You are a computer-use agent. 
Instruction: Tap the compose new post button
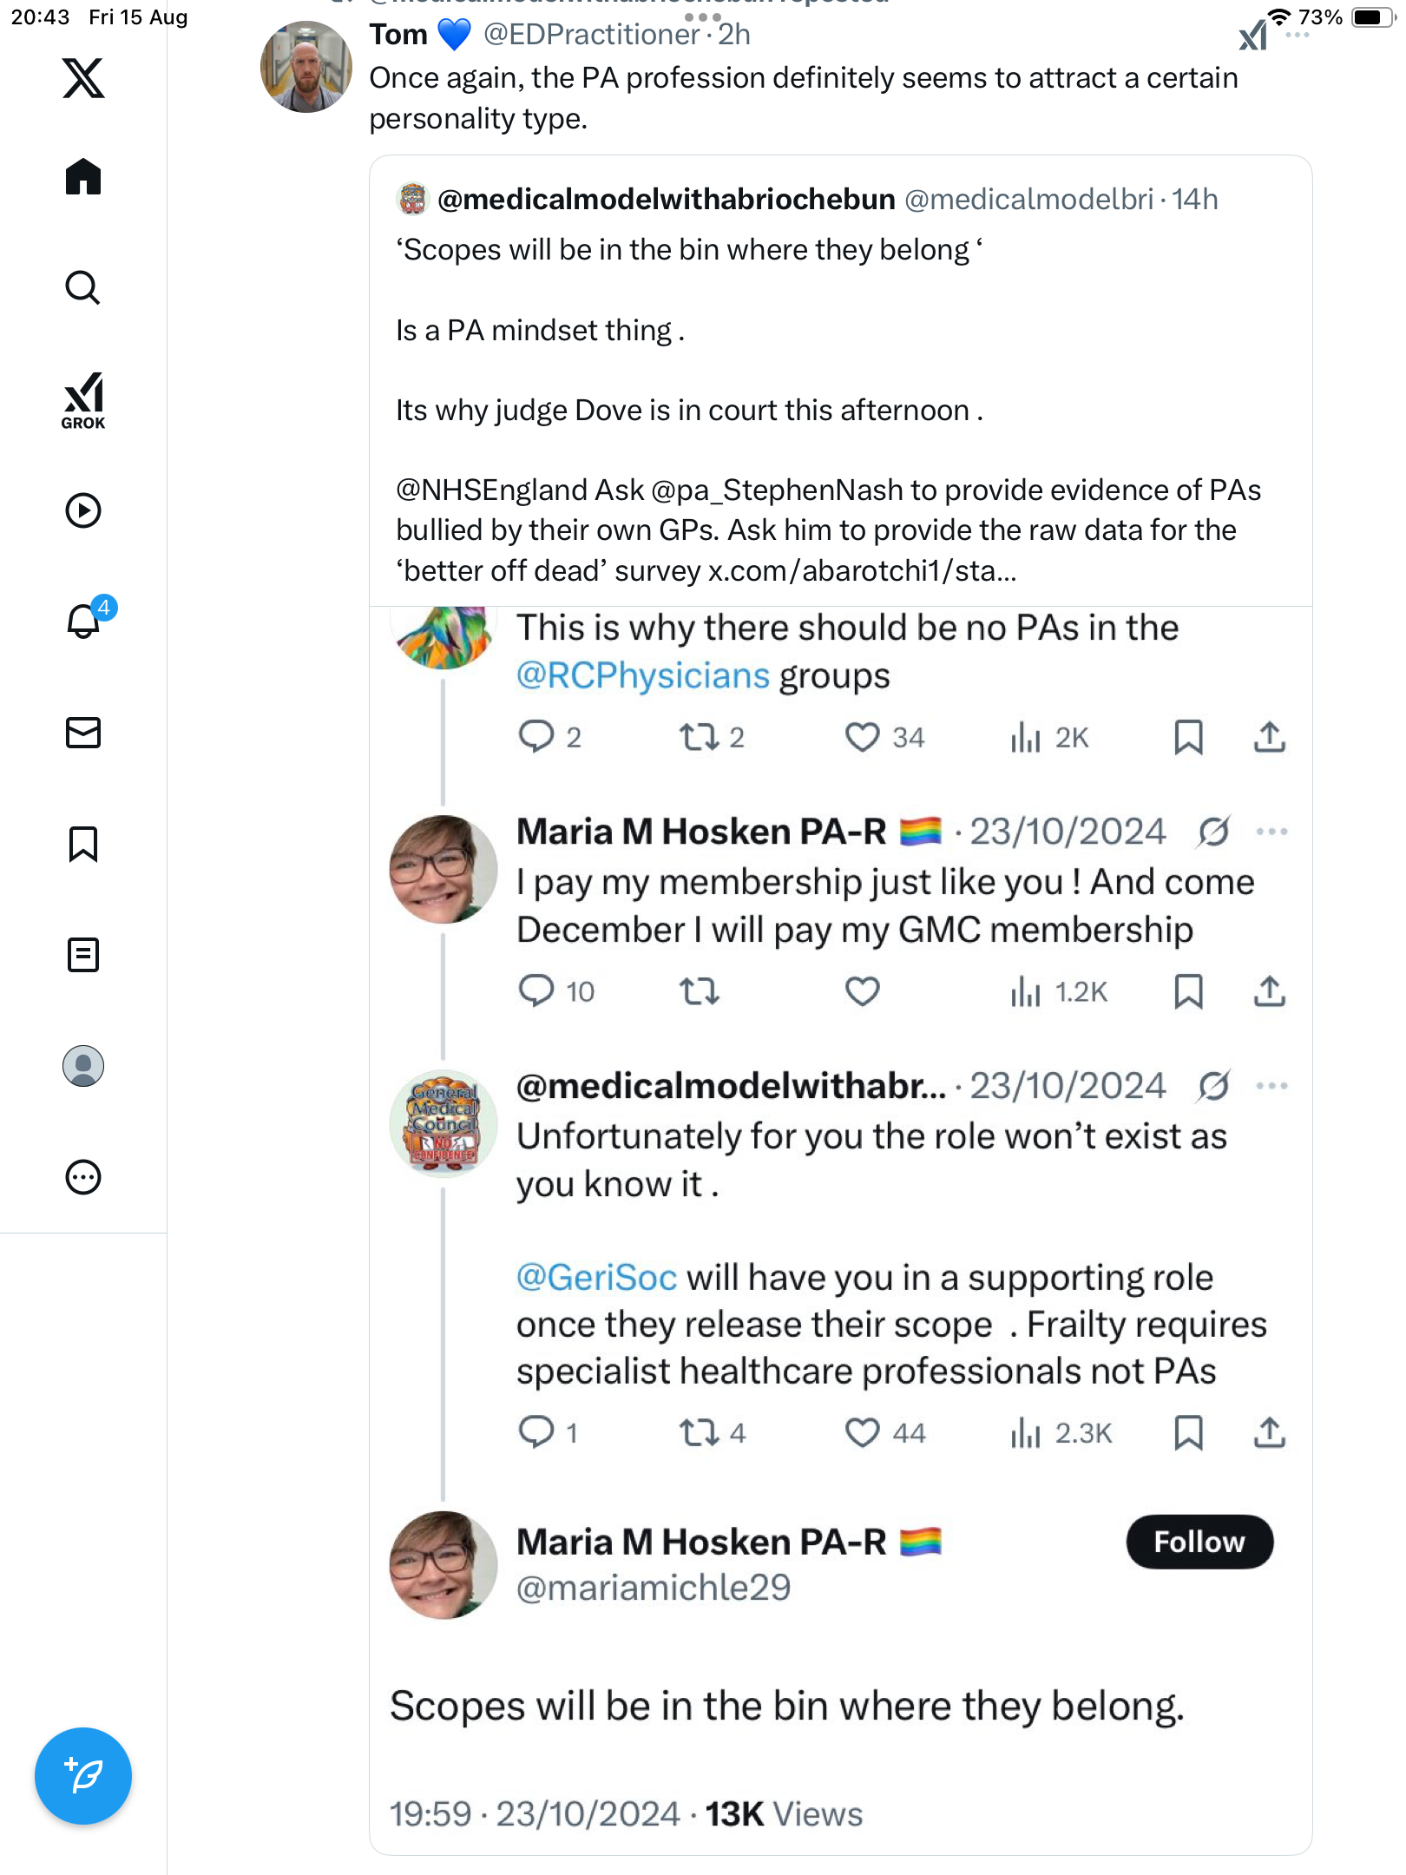point(83,1776)
